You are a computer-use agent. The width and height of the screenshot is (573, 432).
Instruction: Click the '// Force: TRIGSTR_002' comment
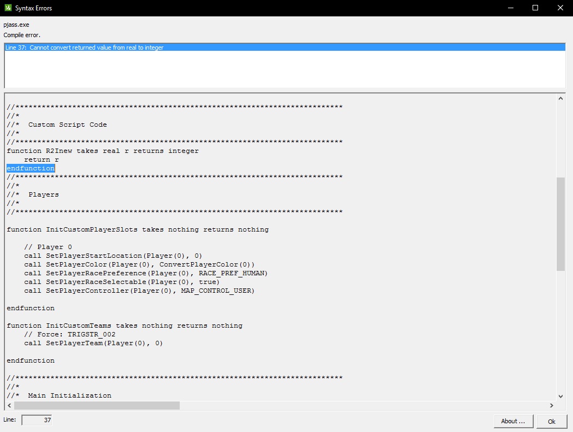click(x=70, y=334)
